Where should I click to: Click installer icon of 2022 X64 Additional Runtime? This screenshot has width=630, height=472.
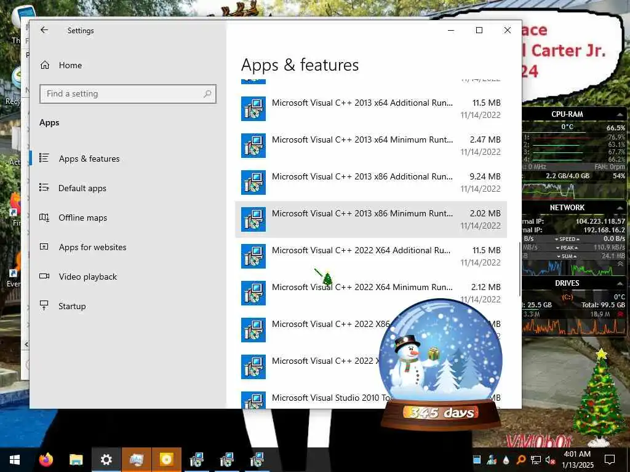click(253, 256)
